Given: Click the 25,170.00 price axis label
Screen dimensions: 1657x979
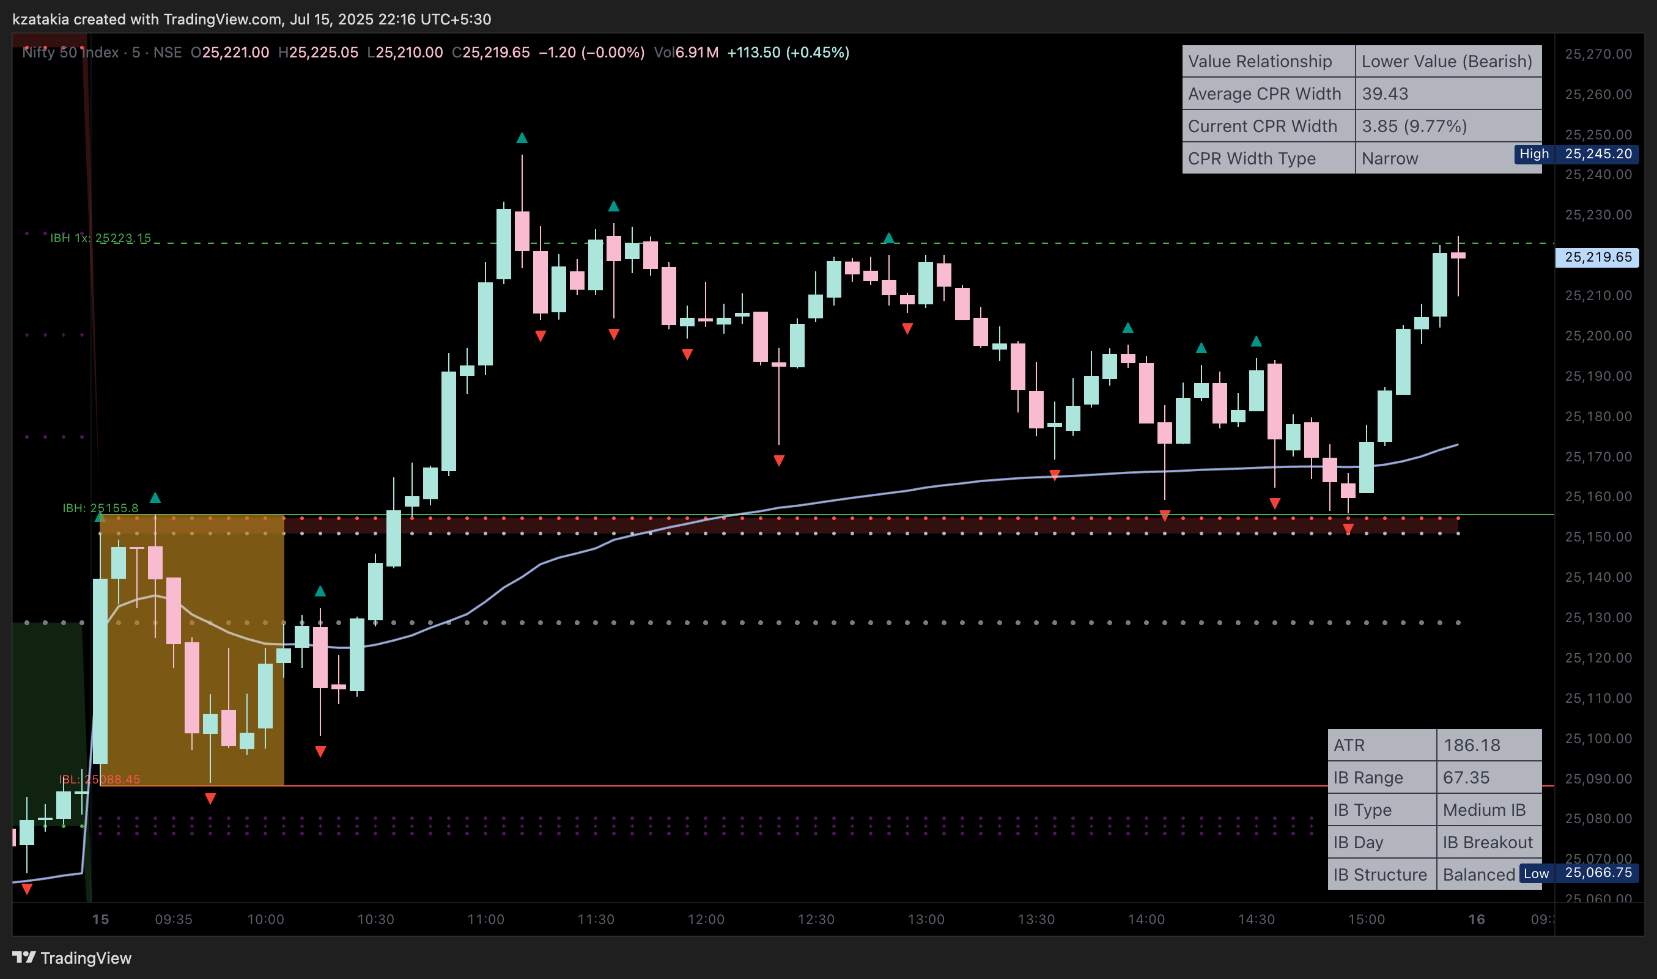Looking at the screenshot, I should click(x=1598, y=457).
